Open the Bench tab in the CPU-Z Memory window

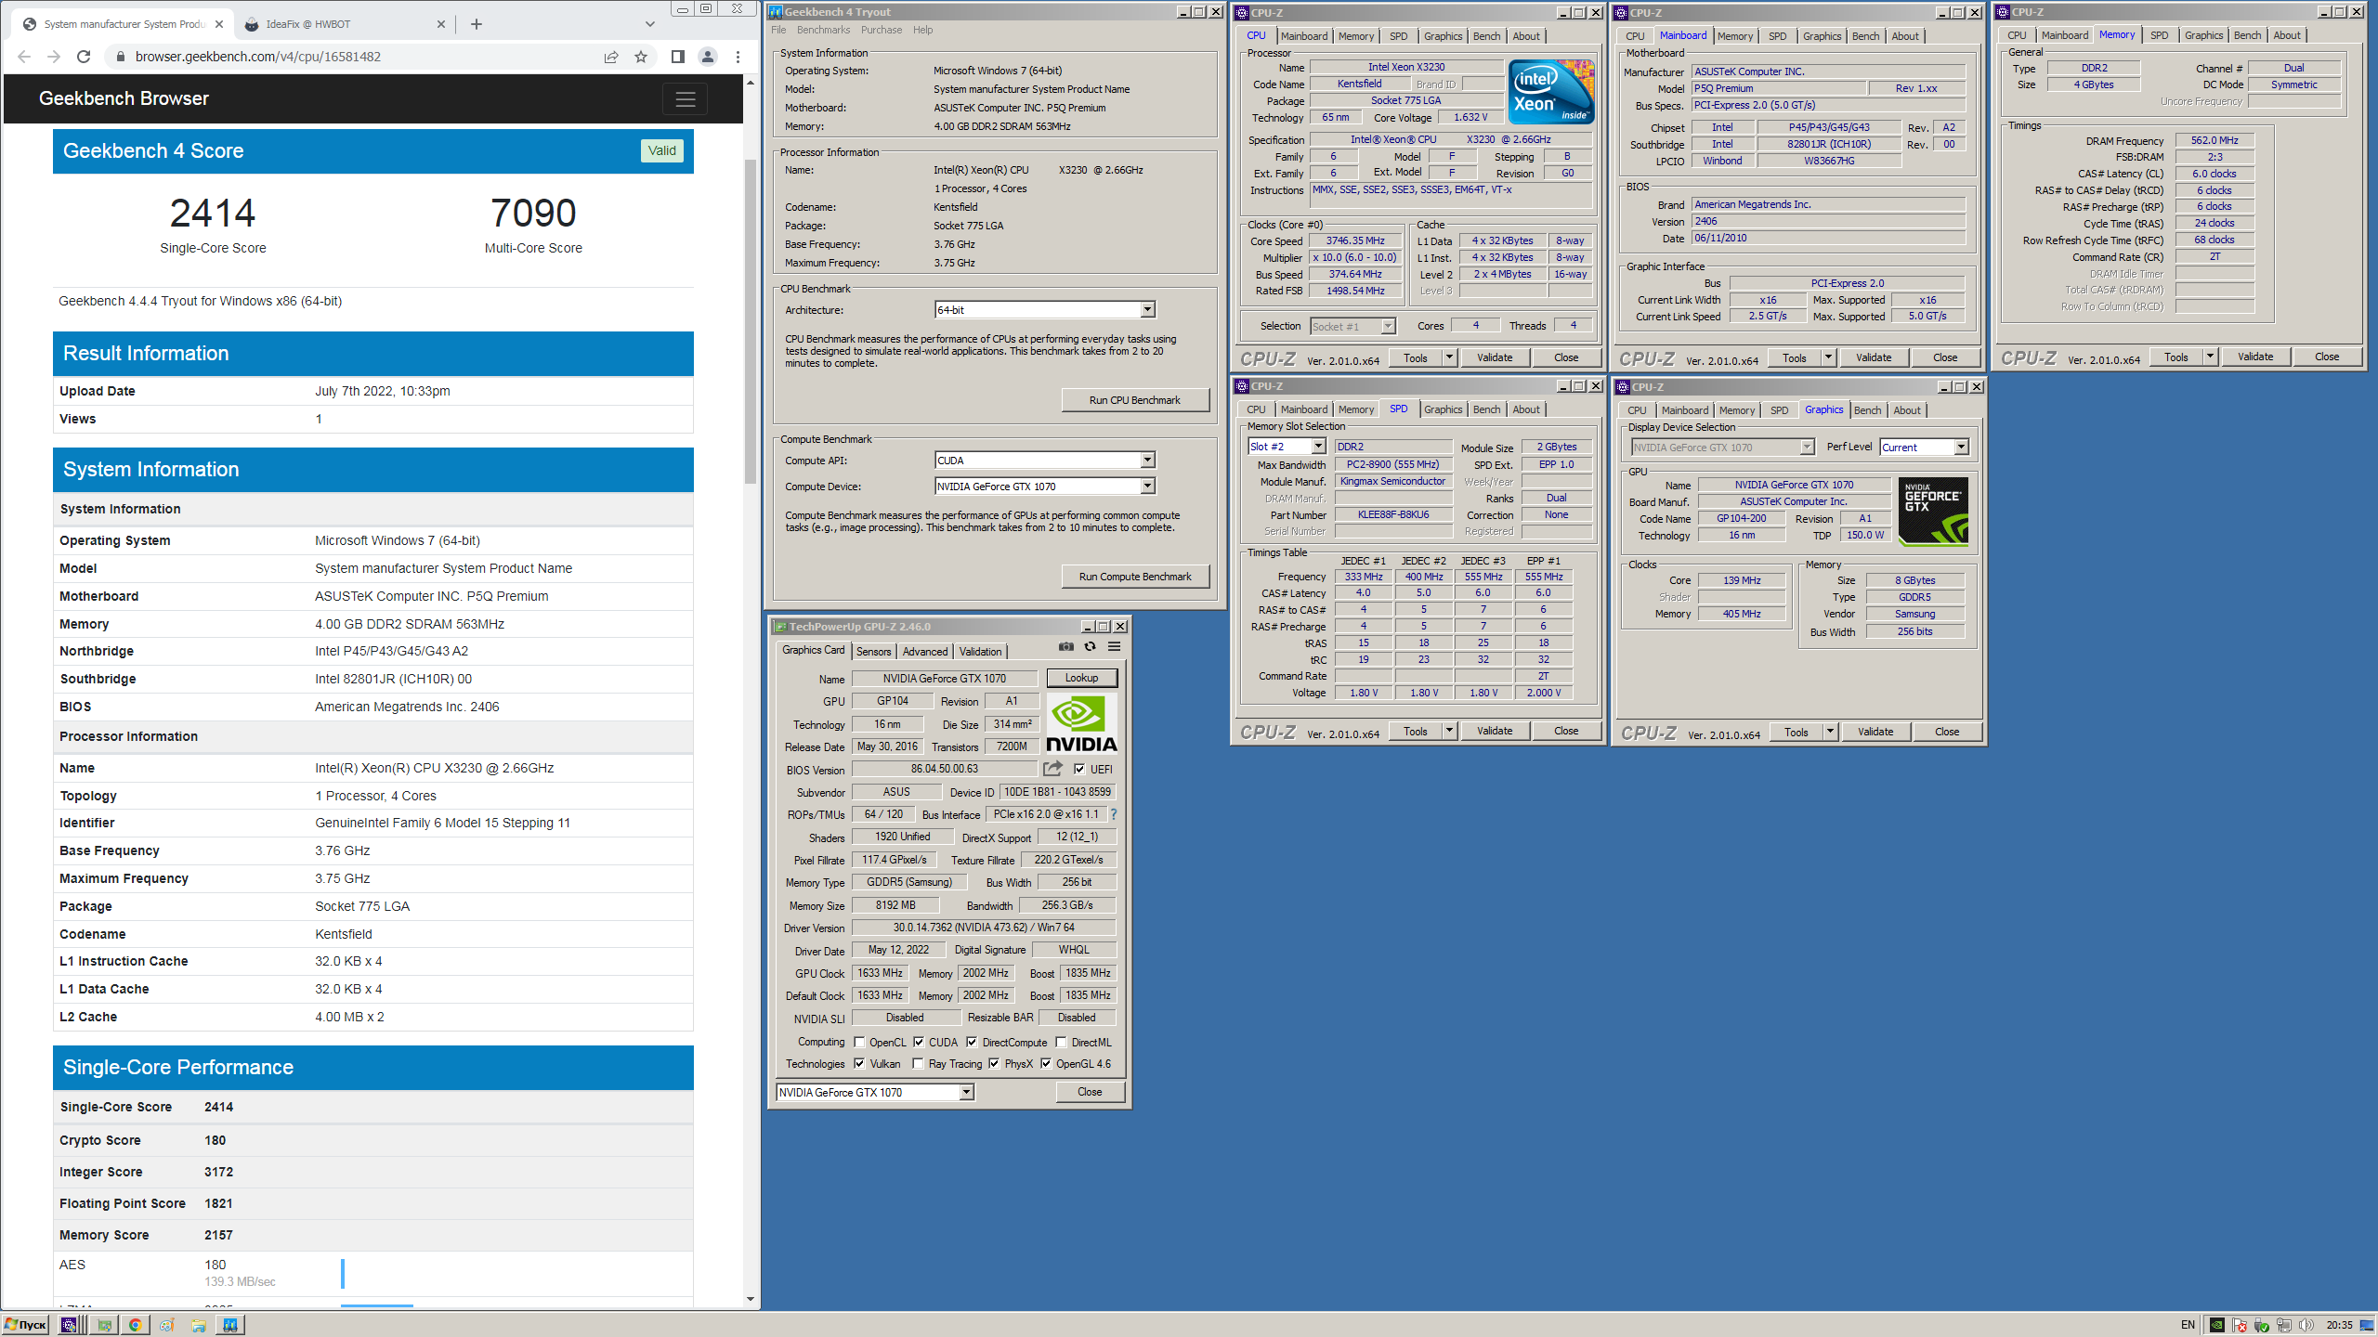coord(2247,35)
